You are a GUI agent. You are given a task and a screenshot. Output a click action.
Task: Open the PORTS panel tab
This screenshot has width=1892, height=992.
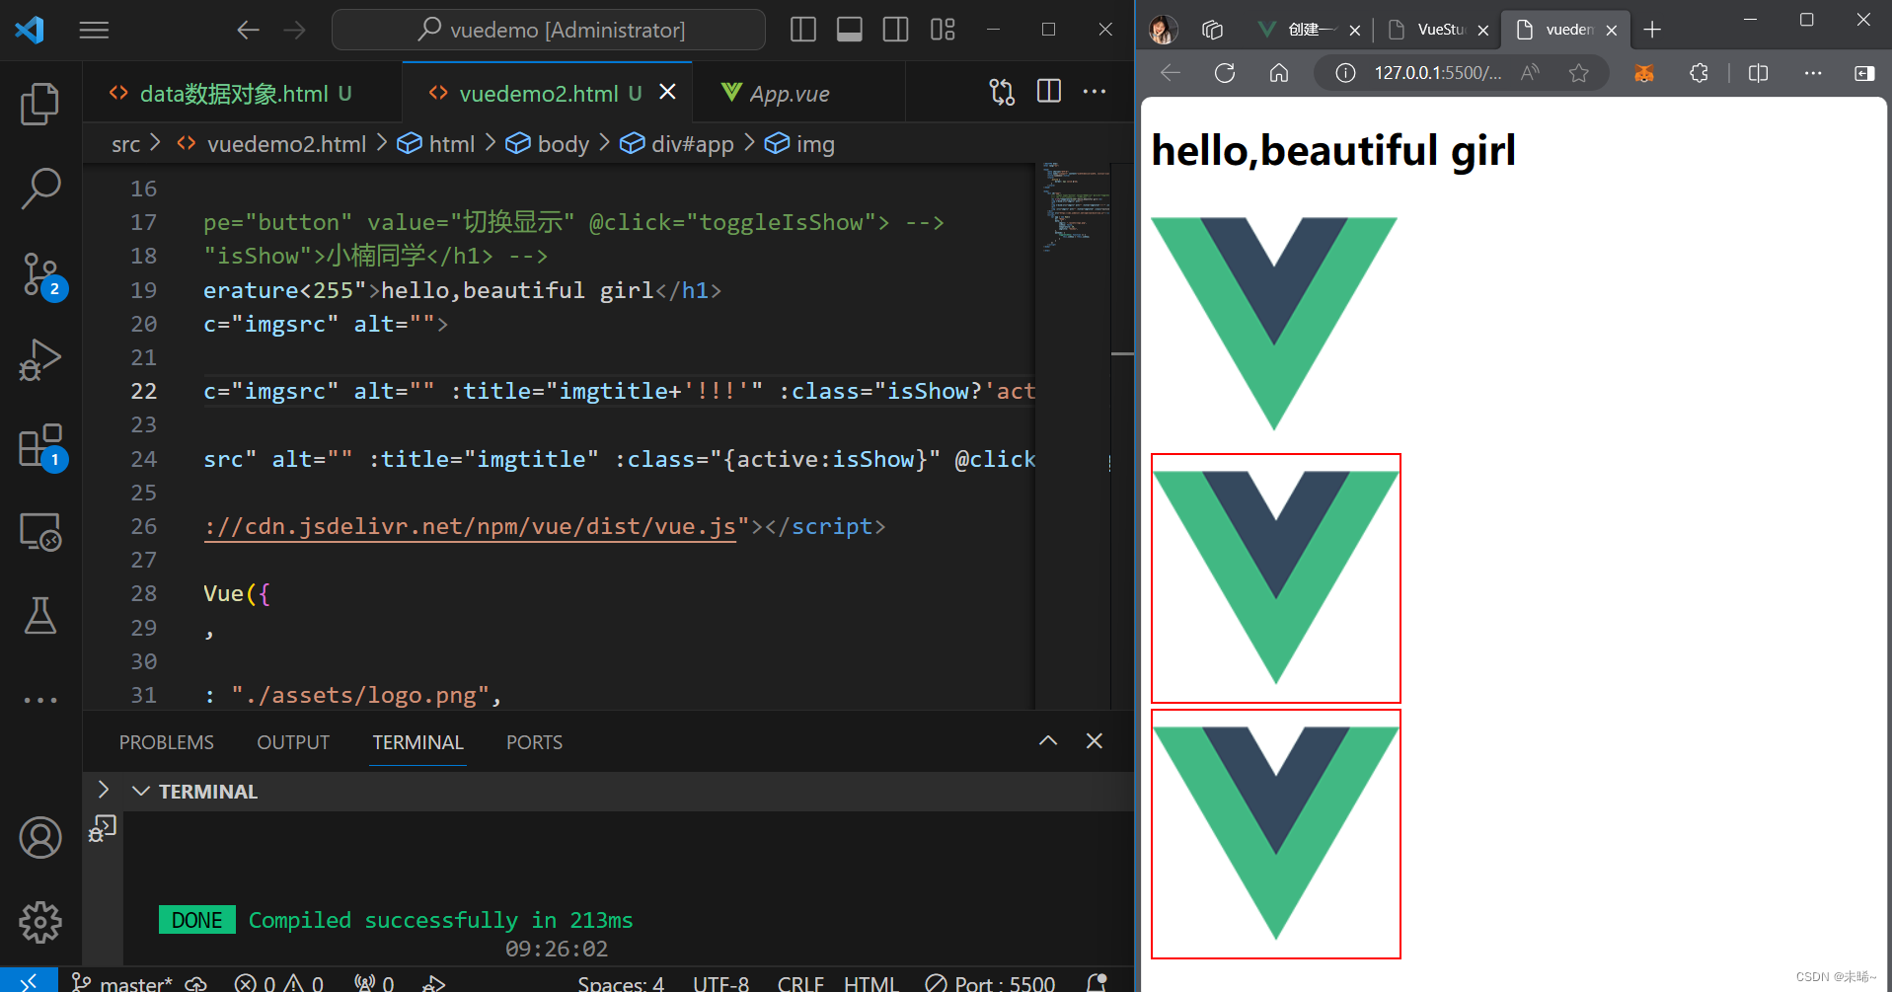click(534, 742)
